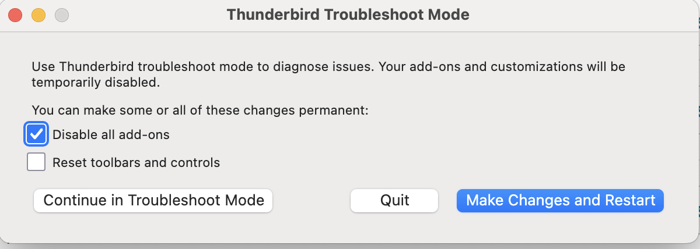
Task: Click the word "Quit" in the dialog
Action: coord(394,201)
